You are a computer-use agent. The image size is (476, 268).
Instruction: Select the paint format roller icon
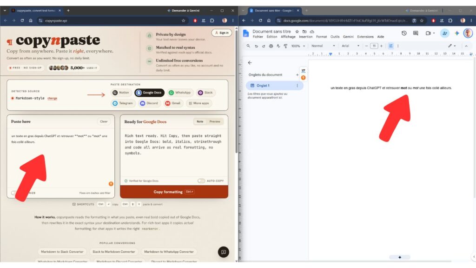pos(285,46)
